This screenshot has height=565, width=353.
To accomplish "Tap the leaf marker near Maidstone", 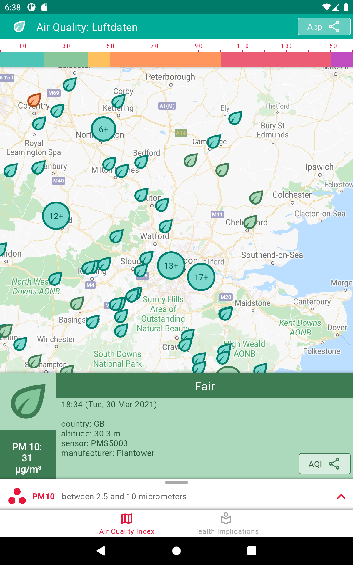I will [226, 313].
